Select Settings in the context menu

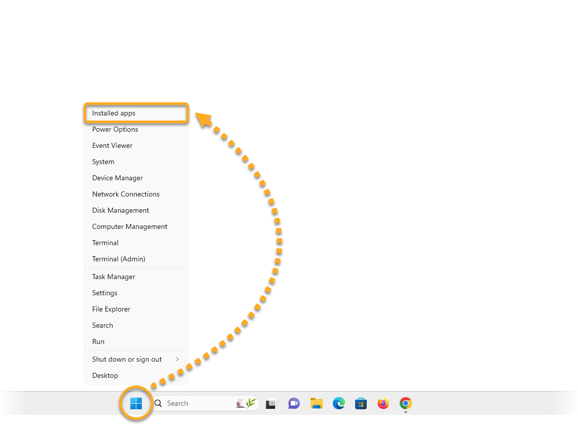105,293
